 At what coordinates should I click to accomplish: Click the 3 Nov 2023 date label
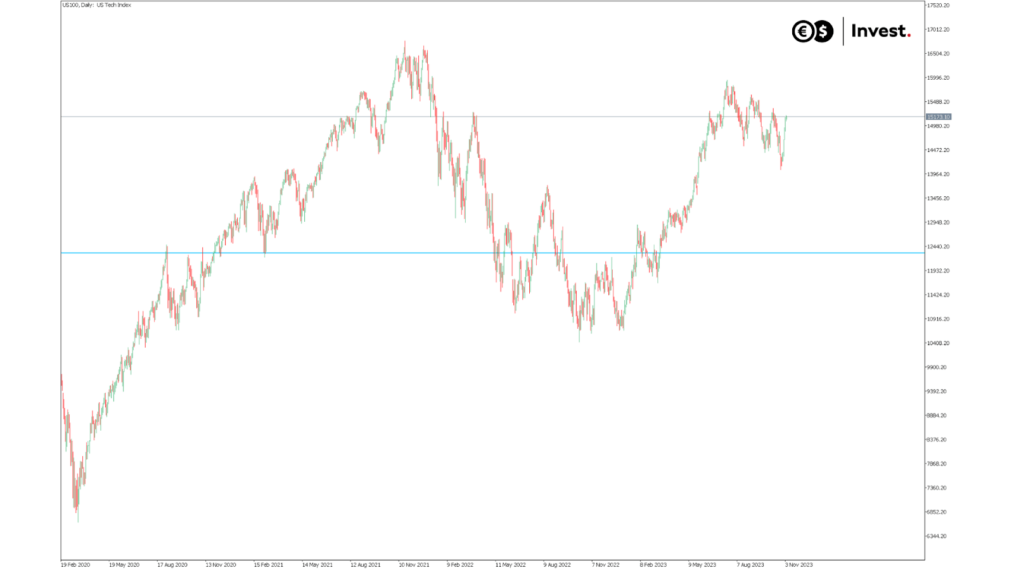[x=799, y=565]
